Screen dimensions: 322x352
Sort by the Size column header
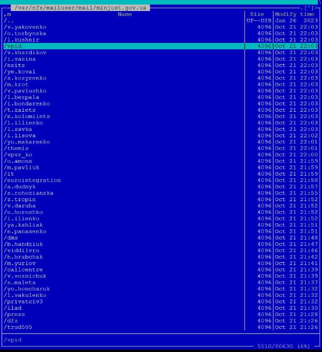click(x=257, y=14)
